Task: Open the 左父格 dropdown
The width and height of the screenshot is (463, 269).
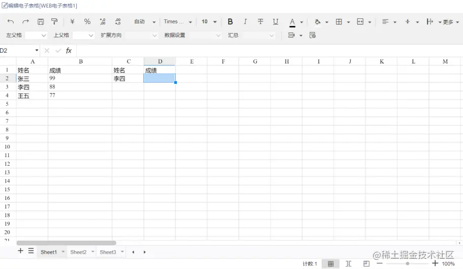Action: [36, 36]
